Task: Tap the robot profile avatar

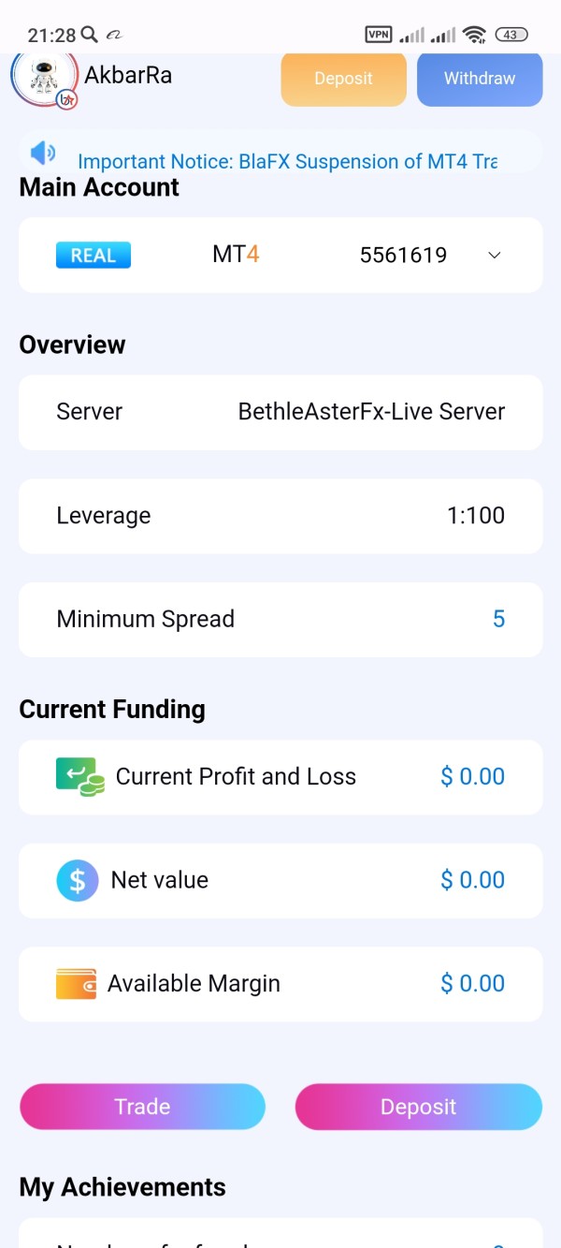Action: (x=43, y=79)
